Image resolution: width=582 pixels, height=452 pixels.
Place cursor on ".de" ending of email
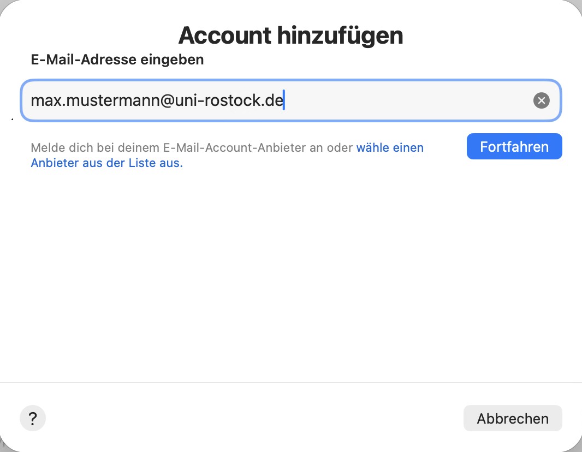pyautogui.click(x=271, y=101)
